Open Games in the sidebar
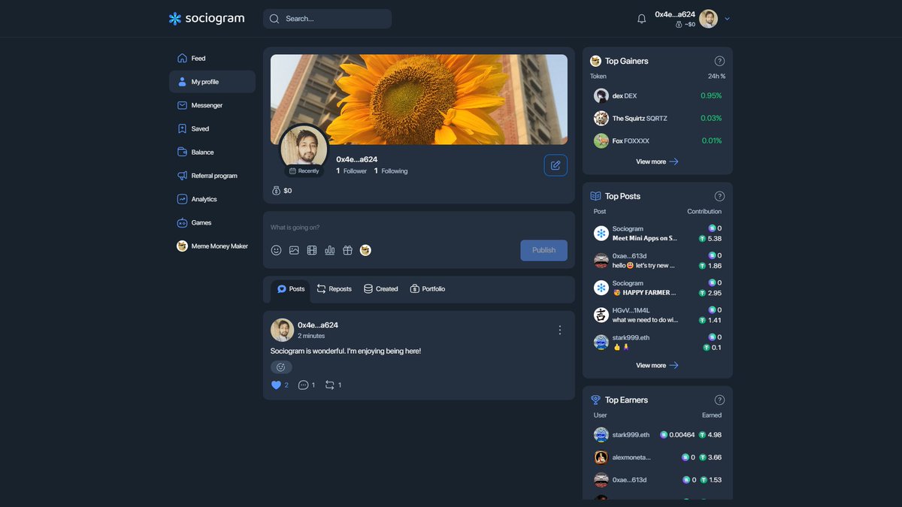Viewport: 902px width, 507px height. click(x=212, y=222)
